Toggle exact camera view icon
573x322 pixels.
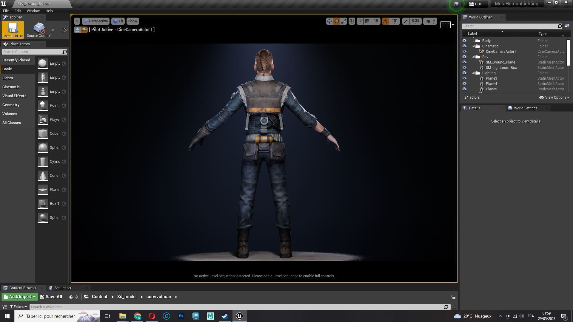pos(84,30)
